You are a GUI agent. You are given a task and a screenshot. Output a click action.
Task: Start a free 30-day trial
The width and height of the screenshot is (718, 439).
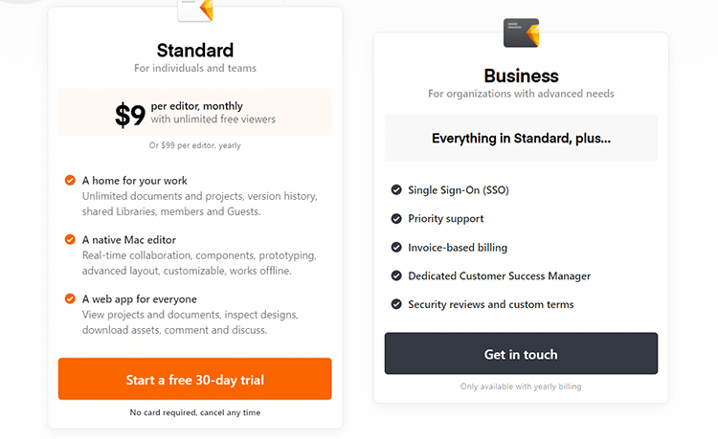[195, 380]
